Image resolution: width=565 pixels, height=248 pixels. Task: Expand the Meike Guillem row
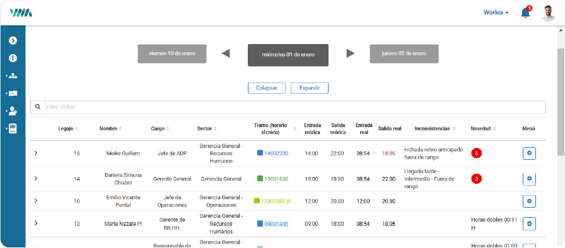(x=36, y=153)
